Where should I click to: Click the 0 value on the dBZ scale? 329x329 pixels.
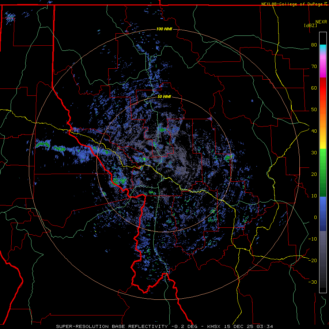tap(315, 218)
